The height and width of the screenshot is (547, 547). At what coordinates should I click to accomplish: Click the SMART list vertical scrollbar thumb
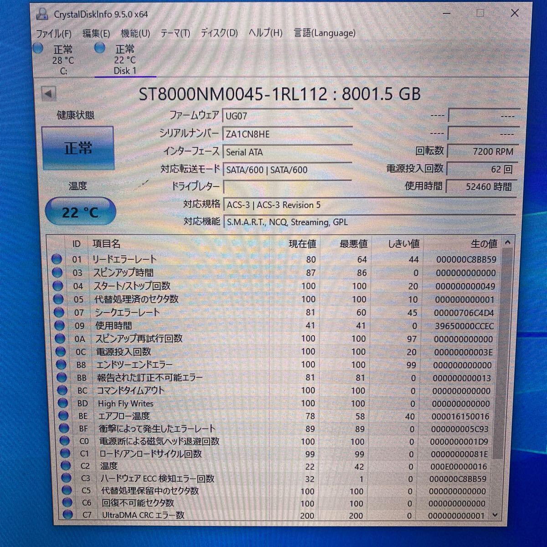[x=503, y=353]
